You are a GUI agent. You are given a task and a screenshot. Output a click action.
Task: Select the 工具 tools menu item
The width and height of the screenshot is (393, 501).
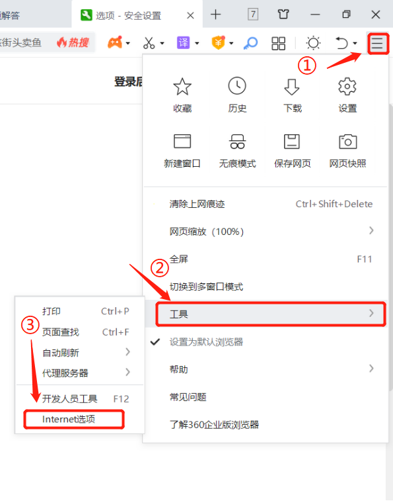[271, 314]
